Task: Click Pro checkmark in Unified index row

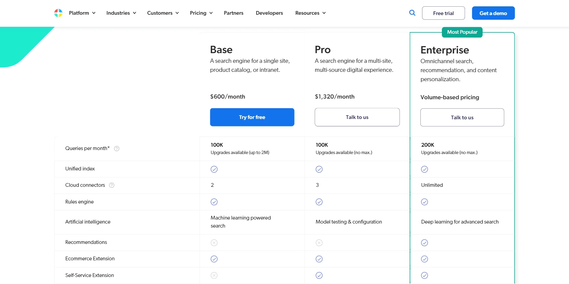Action: 319,169
